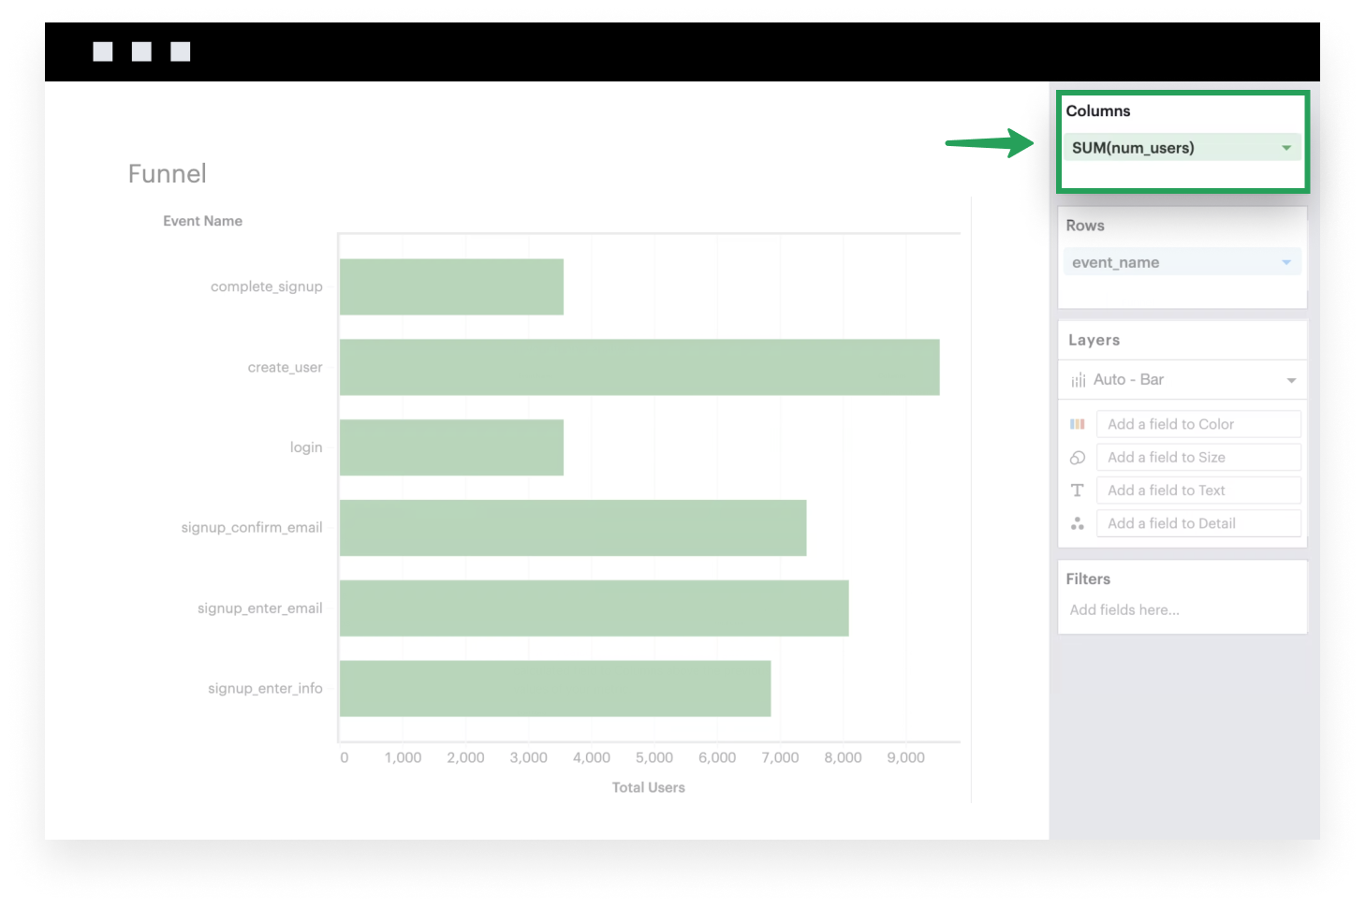Viewport: 1366px width, 908px height.
Task: Click the Add a field to Color box
Action: 1197,424
